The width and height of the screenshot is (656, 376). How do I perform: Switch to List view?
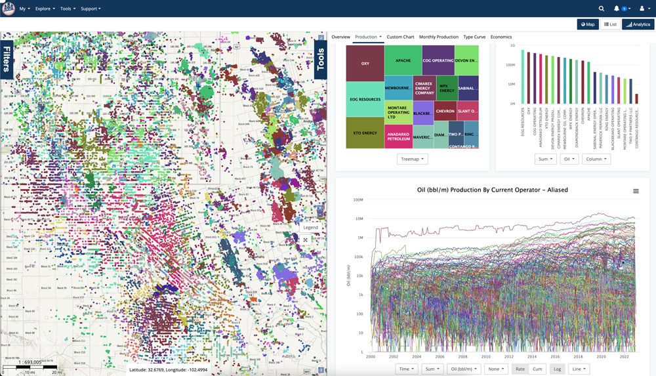pos(610,24)
